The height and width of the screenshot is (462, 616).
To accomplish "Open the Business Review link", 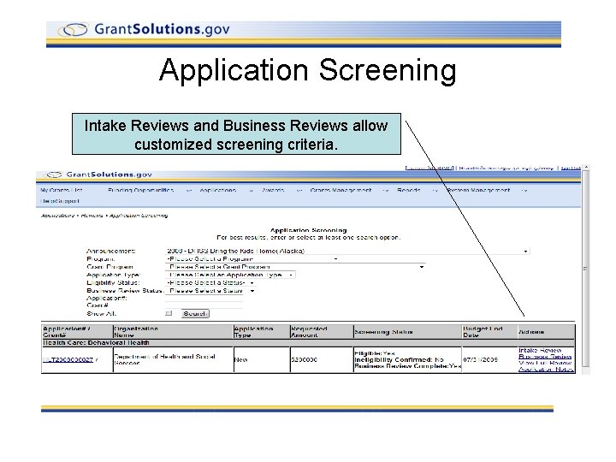I will click(x=545, y=357).
